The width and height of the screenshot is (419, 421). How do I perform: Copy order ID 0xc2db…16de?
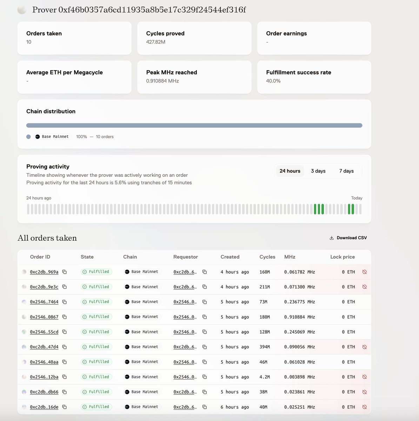pyautogui.click(x=65, y=407)
